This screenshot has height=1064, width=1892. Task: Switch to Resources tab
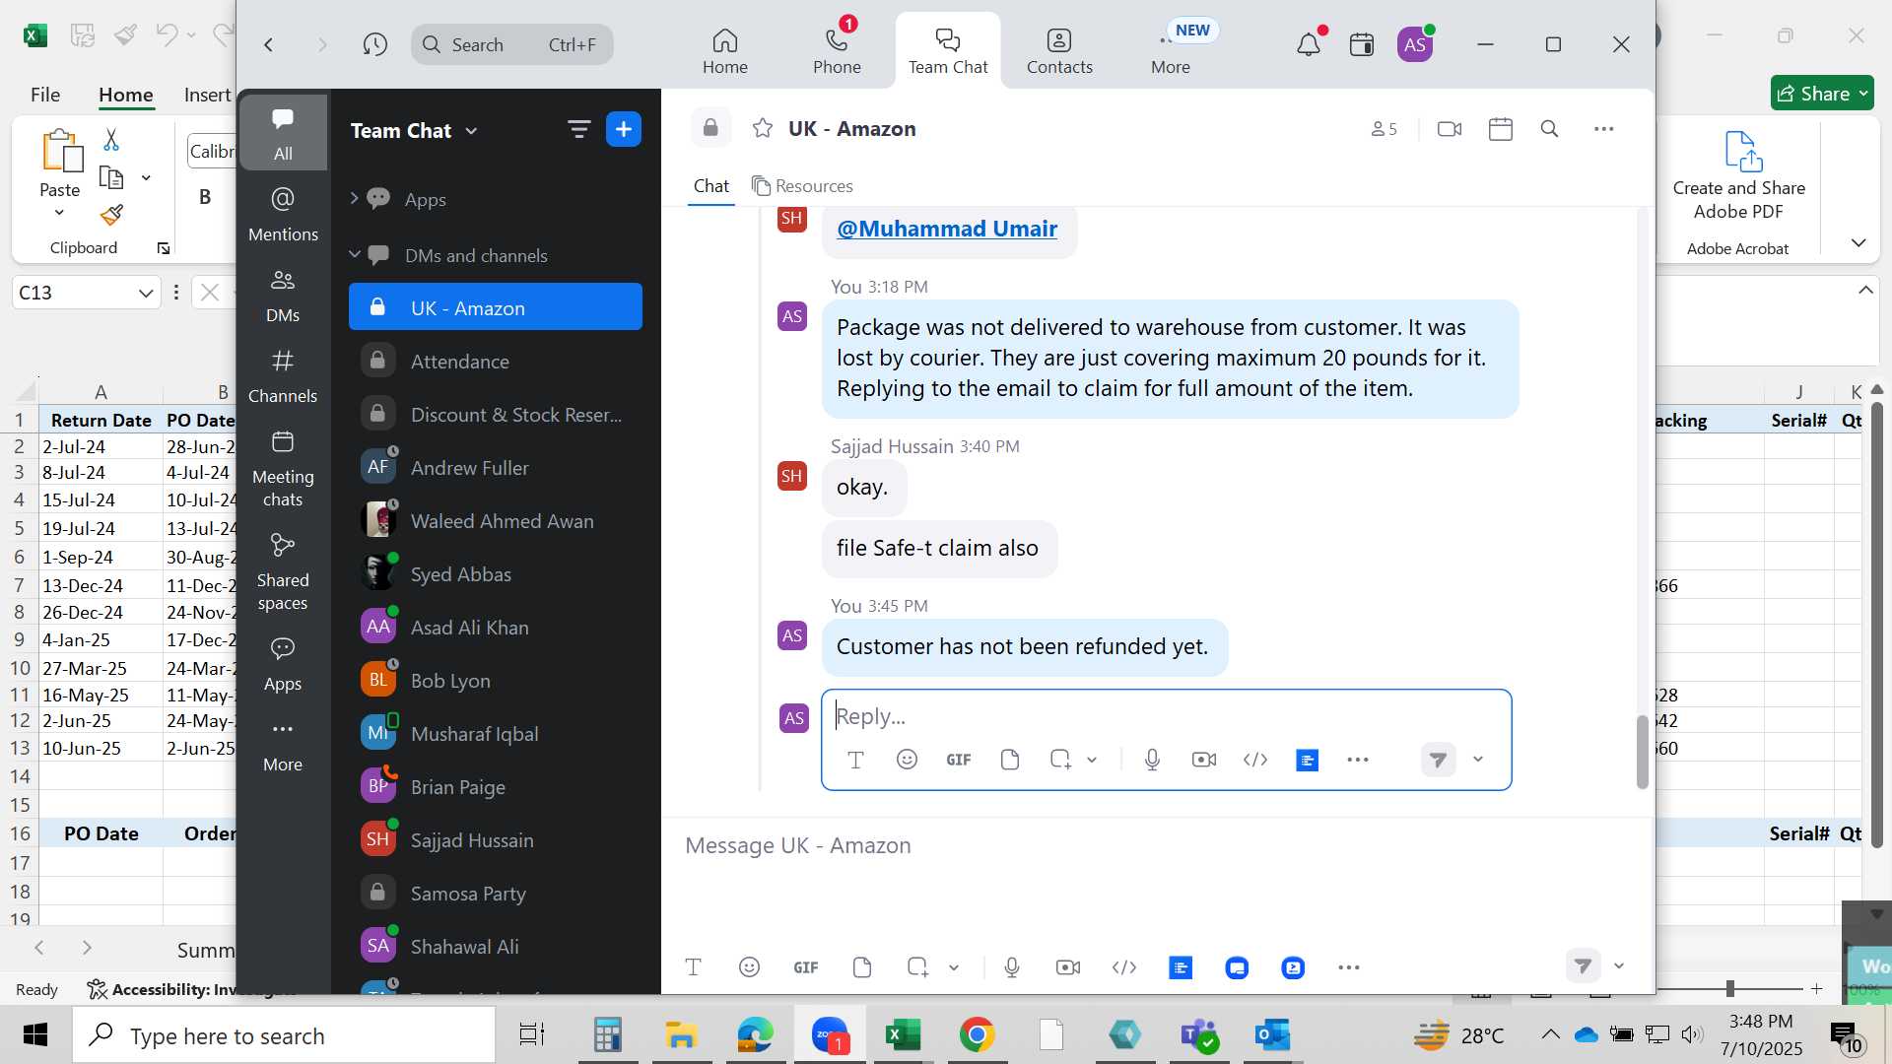(x=802, y=185)
